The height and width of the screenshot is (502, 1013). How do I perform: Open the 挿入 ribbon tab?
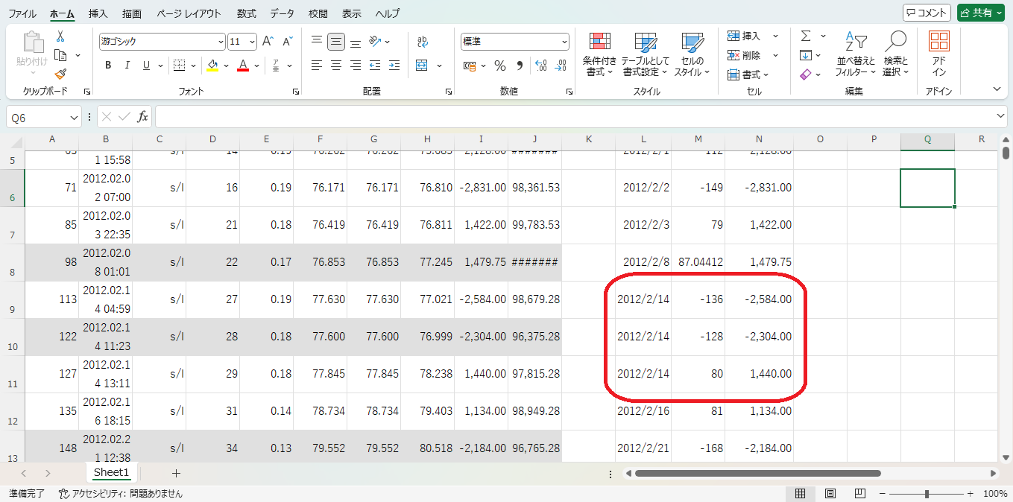(x=98, y=13)
